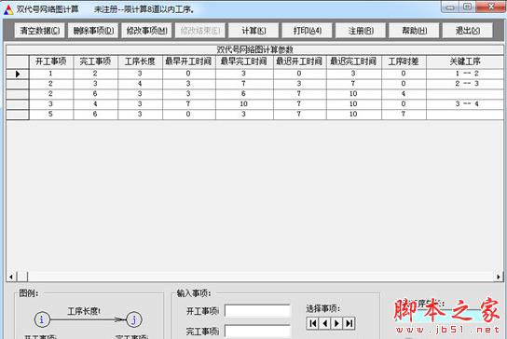Image resolution: width=507 pixels, height=339 pixels.
Task: Click the 删除事项(D) button
Action: (x=93, y=31)
